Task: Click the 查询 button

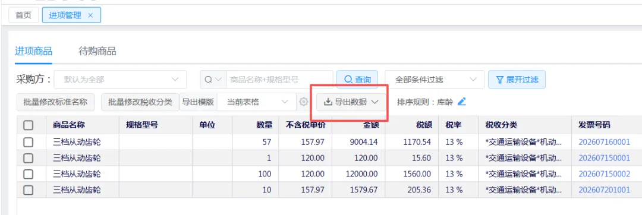Action: pyautogui.click(x=357, y=80)
